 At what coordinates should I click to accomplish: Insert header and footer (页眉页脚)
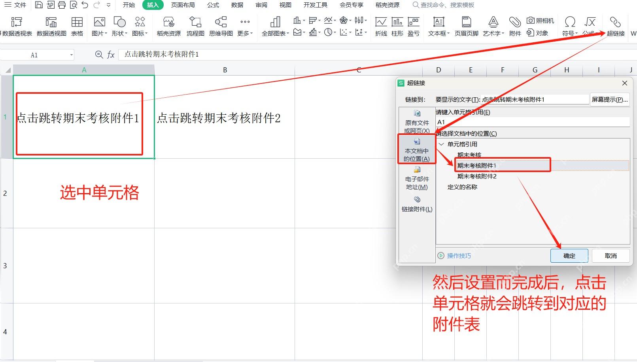(x=467, y=27)
